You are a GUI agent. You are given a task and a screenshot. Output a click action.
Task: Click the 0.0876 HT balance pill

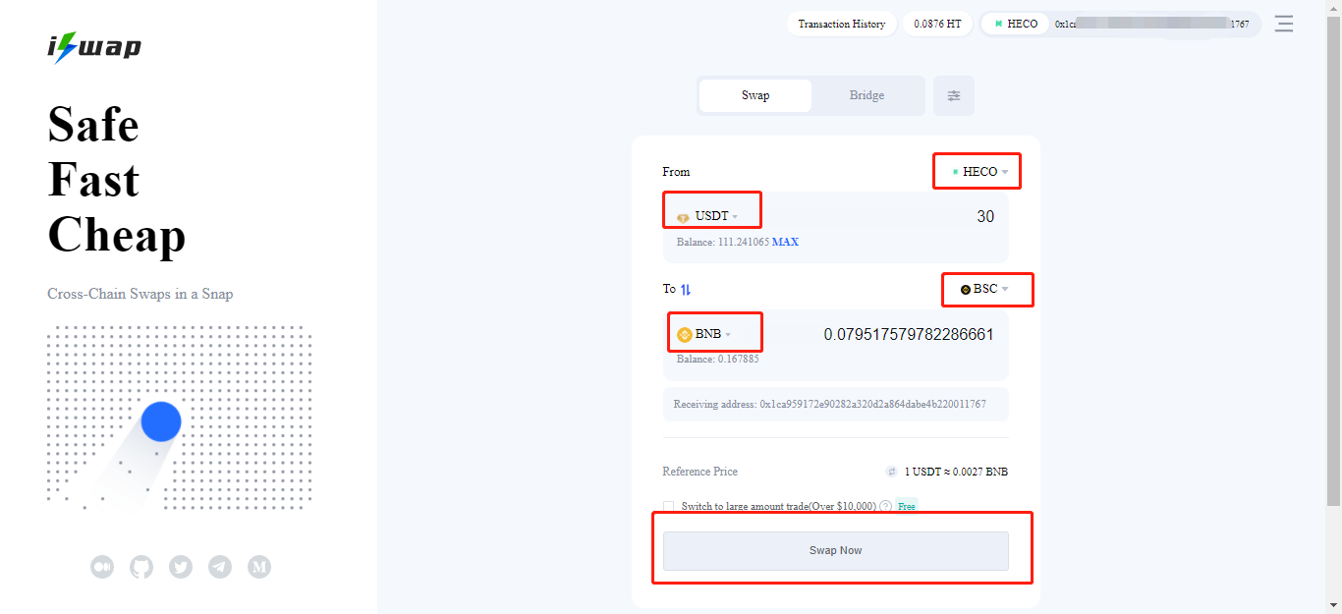(x=937, y=24)
